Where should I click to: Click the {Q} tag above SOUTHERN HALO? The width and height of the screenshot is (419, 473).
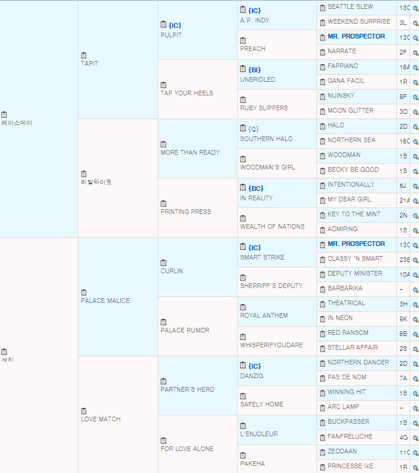tap(254, 129)
